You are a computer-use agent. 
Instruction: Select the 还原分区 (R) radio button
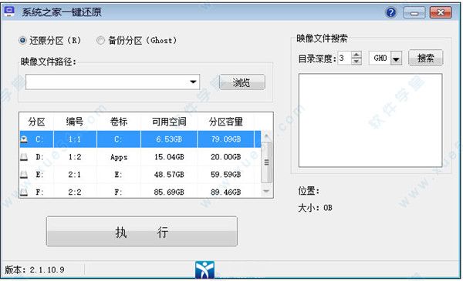pos(22,40)
